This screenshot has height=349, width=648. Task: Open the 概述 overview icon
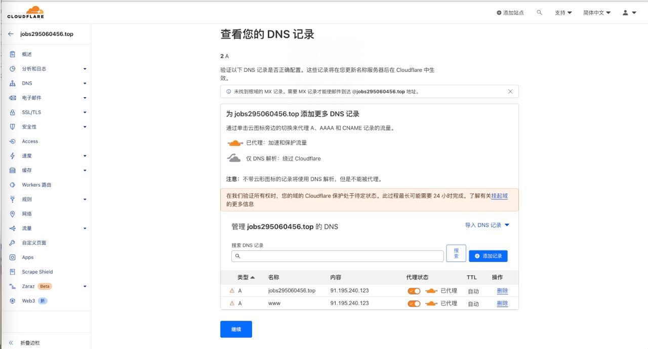tap(13, 54)
